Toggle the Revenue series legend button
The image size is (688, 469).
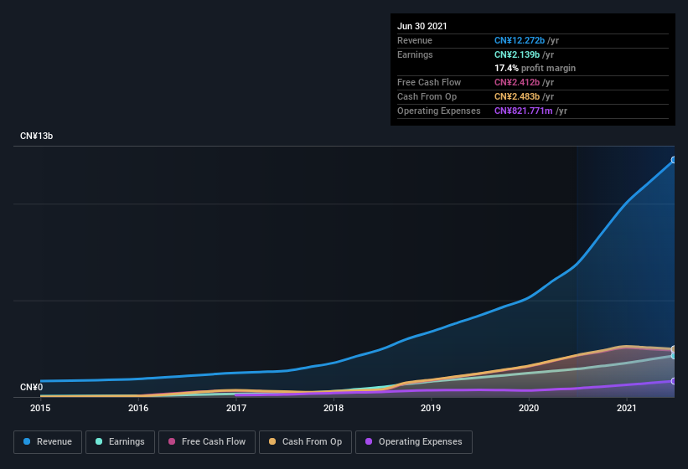(48, 442)
